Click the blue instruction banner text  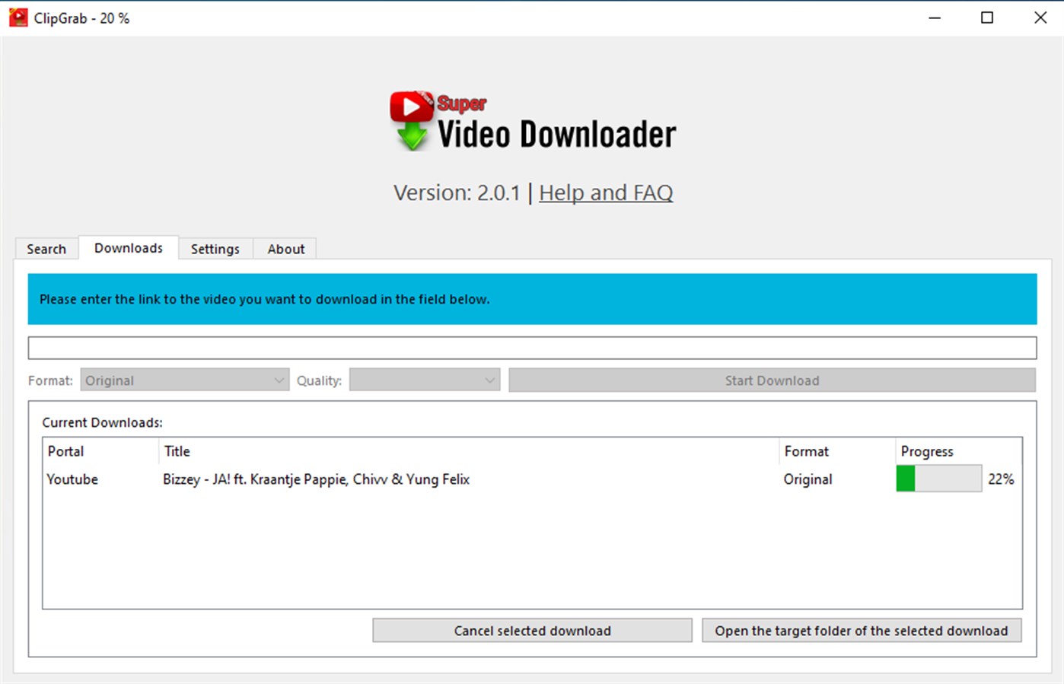pyautogui.click(x=264, y=299)
